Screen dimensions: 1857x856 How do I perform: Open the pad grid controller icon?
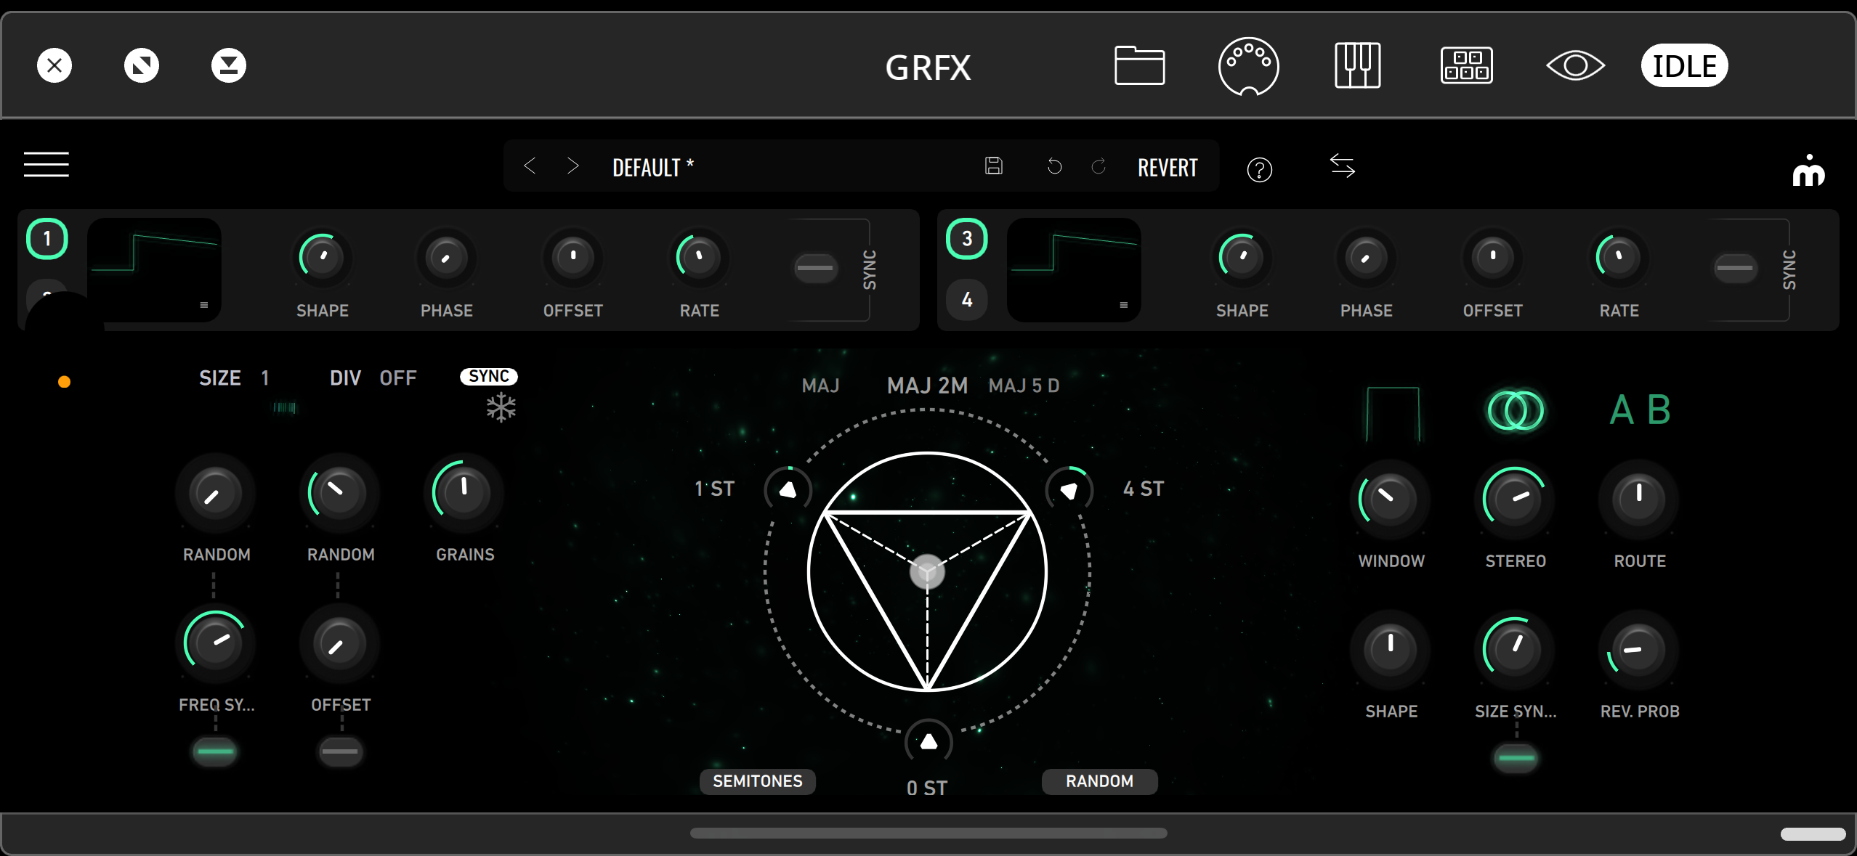click(x=1466, y=65)
